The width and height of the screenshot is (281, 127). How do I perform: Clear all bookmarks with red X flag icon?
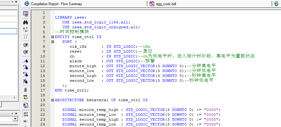[26, 81]
